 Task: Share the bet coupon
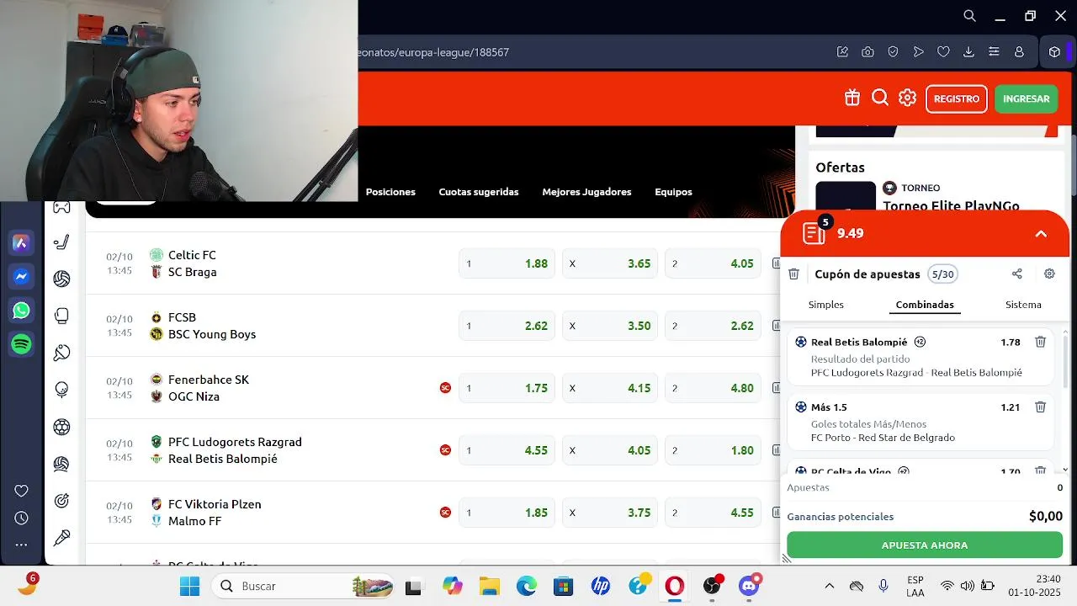(1016, 274)
